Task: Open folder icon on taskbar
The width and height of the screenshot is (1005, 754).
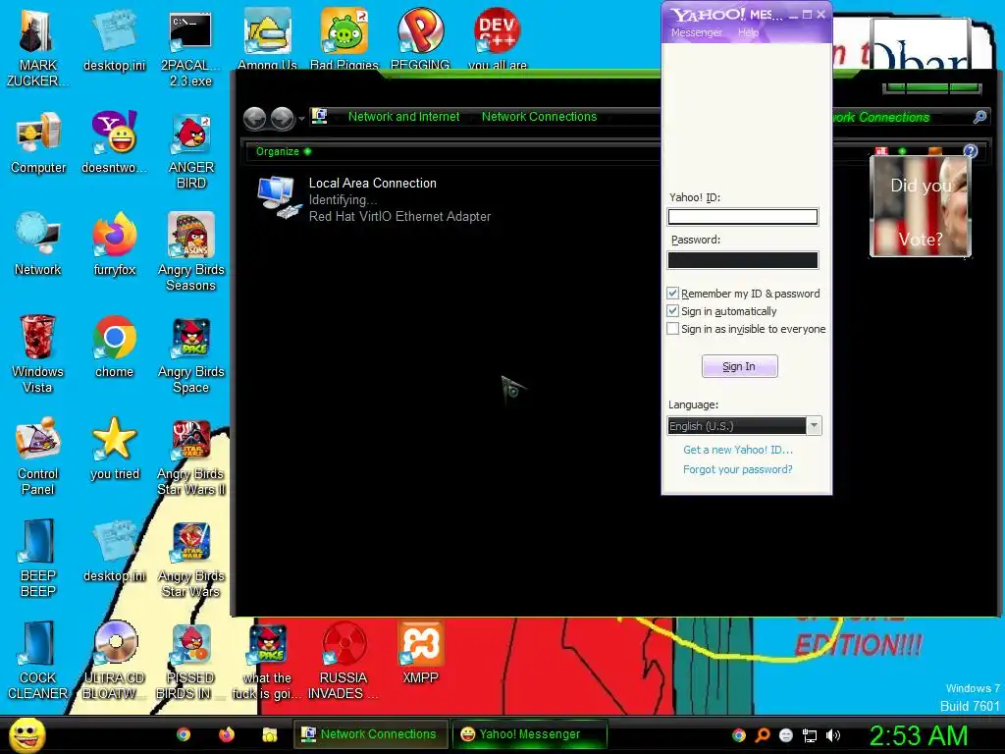Action: click(269, 734)
